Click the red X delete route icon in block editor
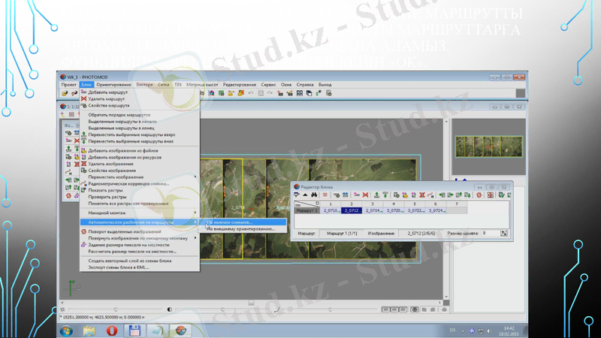The width and height of the screenshot is (601, 338). point(365,195)
